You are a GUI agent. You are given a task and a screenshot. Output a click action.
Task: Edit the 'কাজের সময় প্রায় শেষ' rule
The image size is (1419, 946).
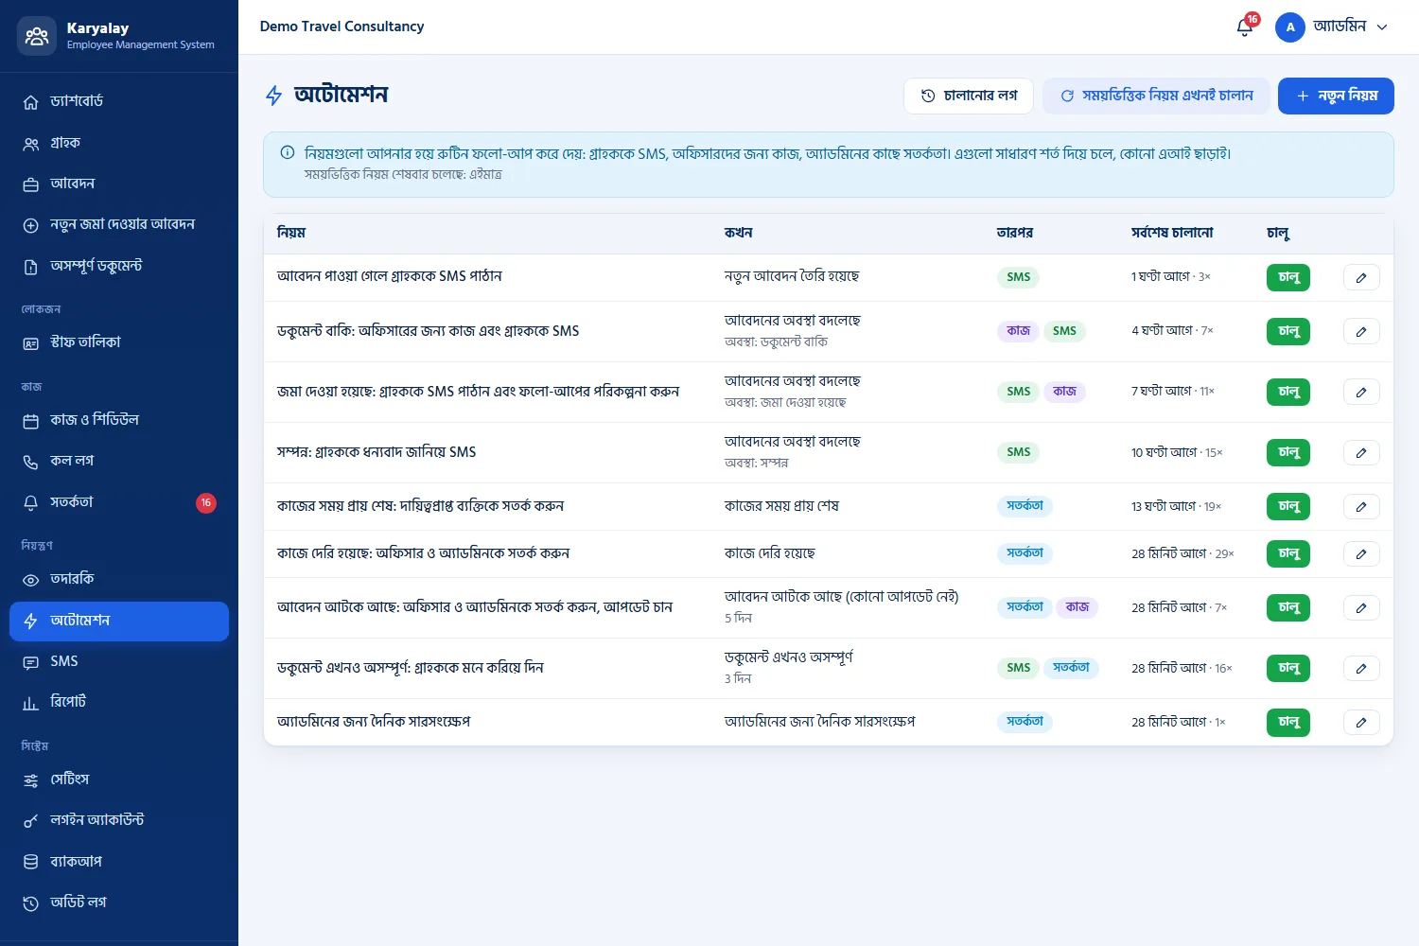pyautogui.click(x=1361, y=506)
